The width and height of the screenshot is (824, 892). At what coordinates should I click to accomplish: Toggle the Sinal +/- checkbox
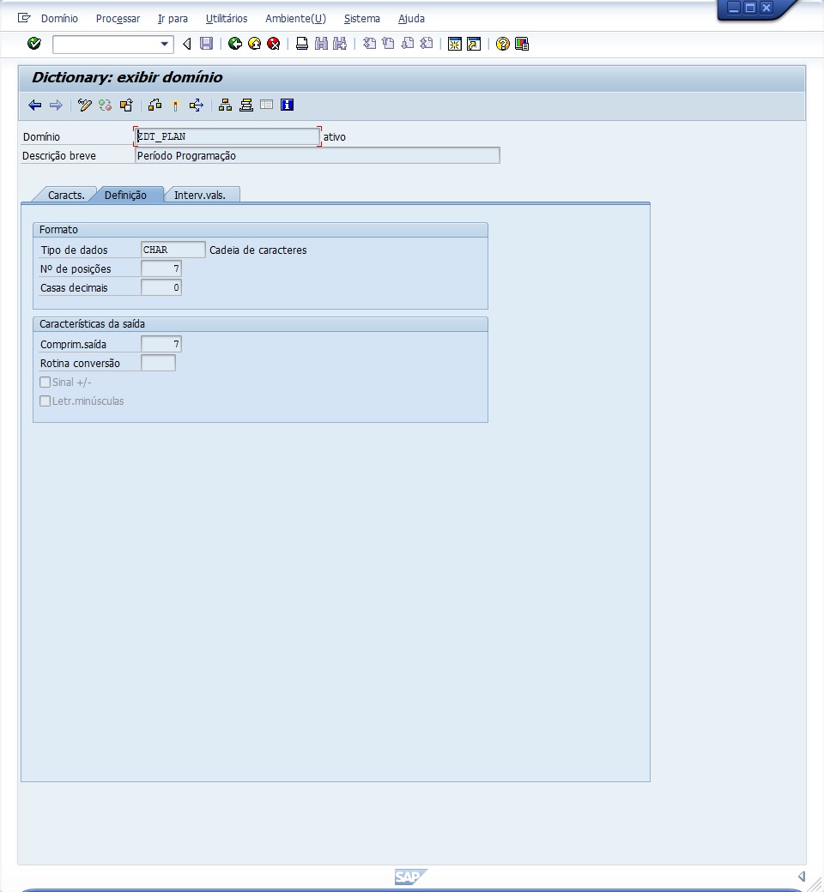[45, 383]
